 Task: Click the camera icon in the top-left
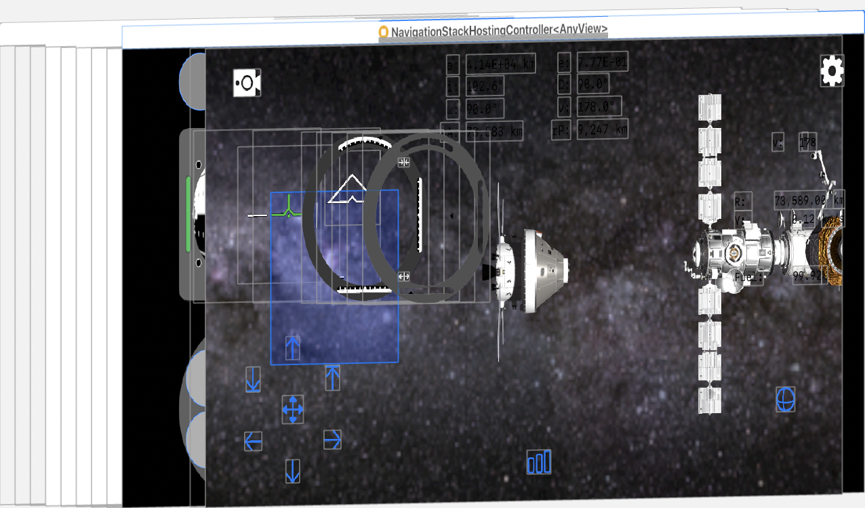(x=247, y=83)
